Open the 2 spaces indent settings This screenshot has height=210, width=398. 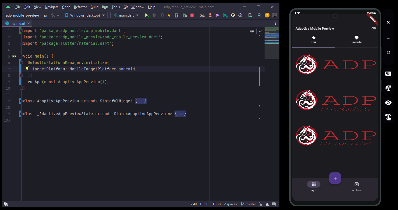point(230,204)
